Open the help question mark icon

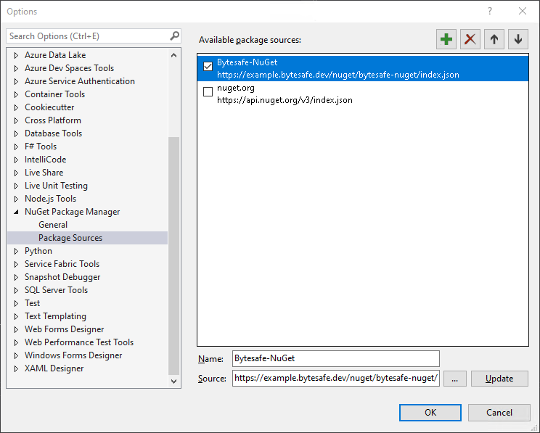coord(490,11)
